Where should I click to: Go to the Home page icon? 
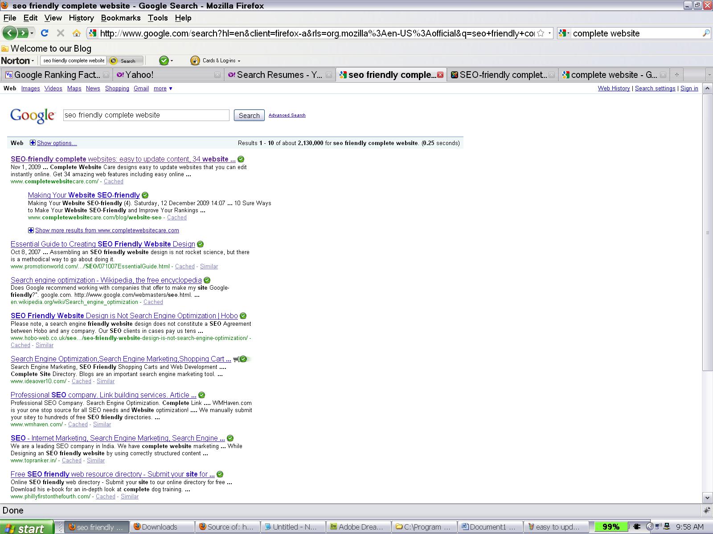[x=77, y=33]
